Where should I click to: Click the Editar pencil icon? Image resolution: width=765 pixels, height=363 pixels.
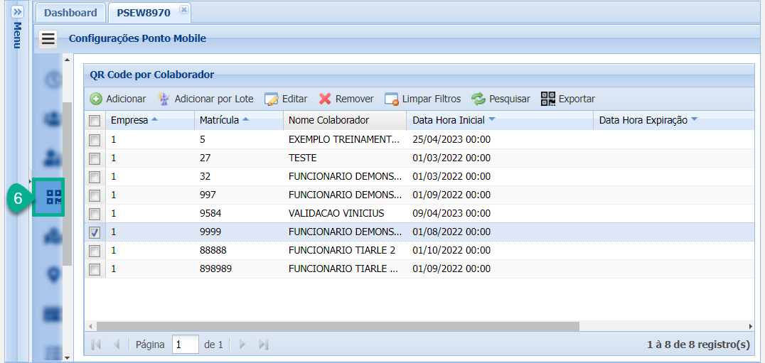[271, 99]
